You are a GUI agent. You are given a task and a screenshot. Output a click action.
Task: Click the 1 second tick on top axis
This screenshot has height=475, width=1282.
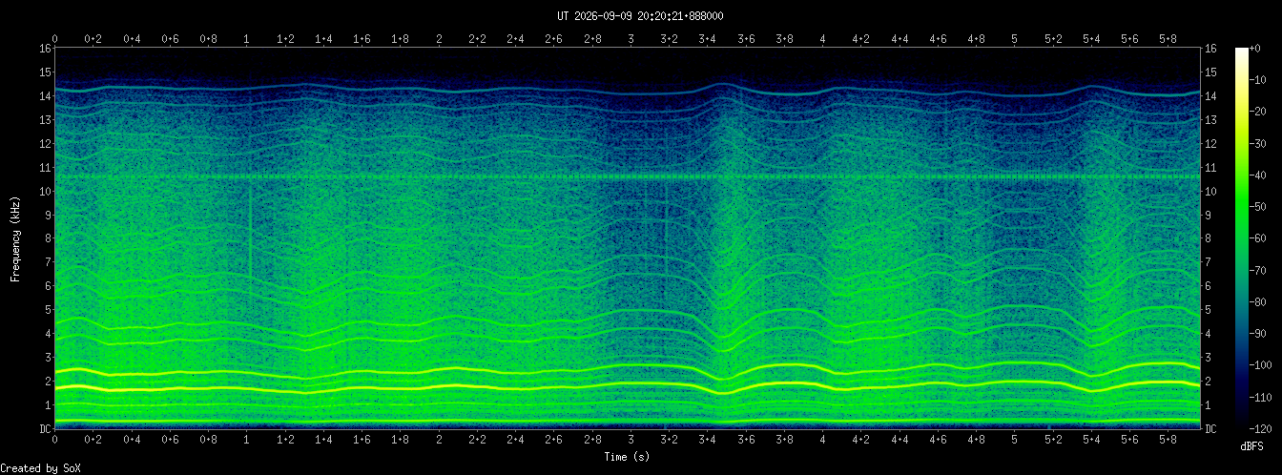(247, 39)
